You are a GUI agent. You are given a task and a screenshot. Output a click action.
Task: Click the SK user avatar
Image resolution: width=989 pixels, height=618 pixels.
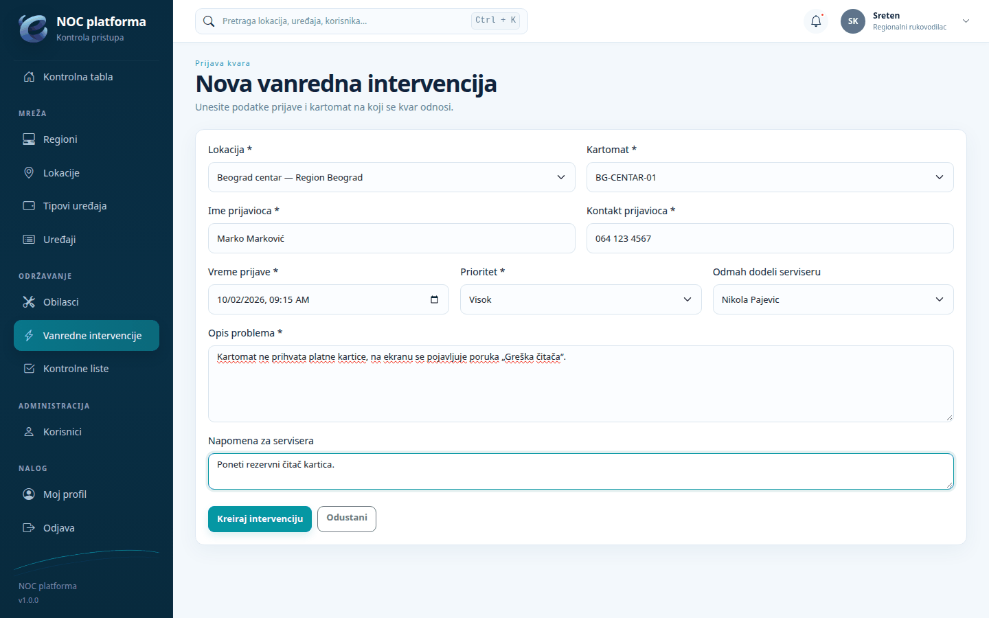click(x=853, y=21)
